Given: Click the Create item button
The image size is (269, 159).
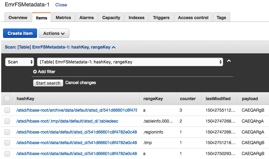Looking at the screenshot, I should 20,33.
